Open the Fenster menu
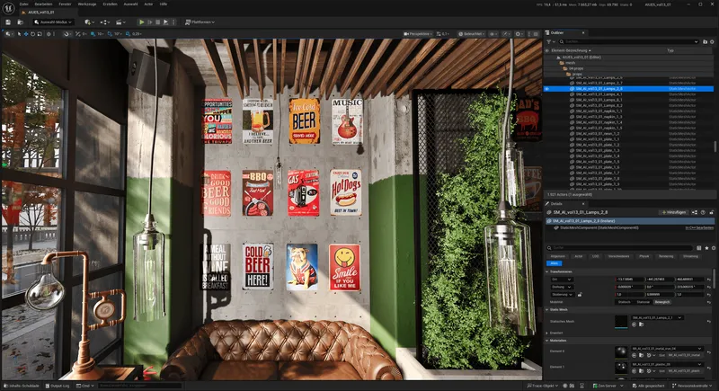Screen dimensions: 719x391 tap(65, 4)
